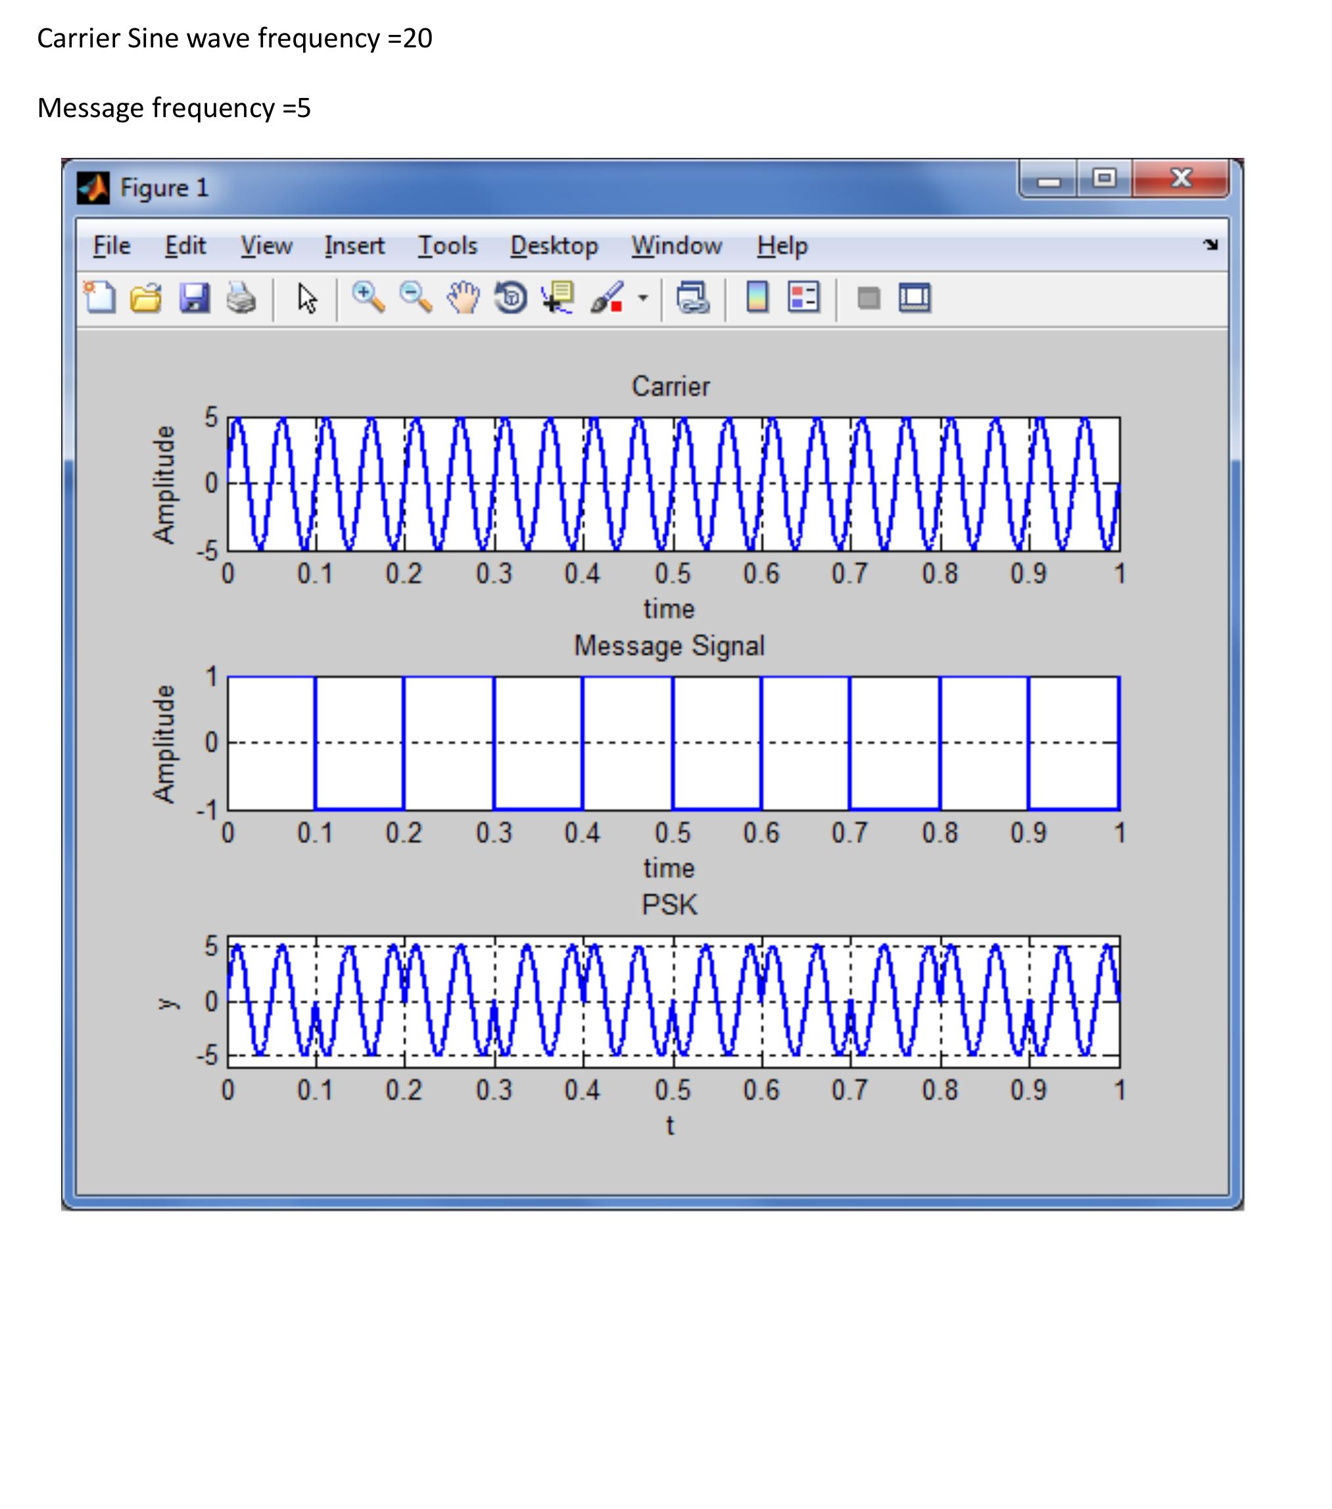The image size is (1332, 1509).
Task: Click the 'y' axis label of PSK plot
Action: coord(168,1002)
